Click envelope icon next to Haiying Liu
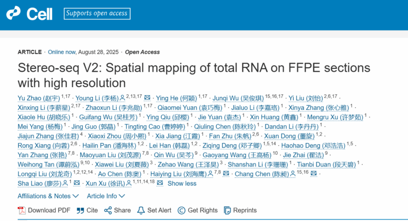This screenshot has height=221, width=408. (x=226, y=173)
